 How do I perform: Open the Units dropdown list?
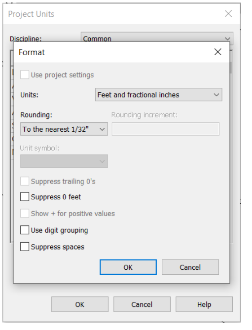[x=159, y=95]
